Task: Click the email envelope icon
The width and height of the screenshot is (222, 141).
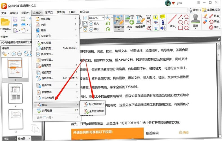Action: [x=23, y=19]
